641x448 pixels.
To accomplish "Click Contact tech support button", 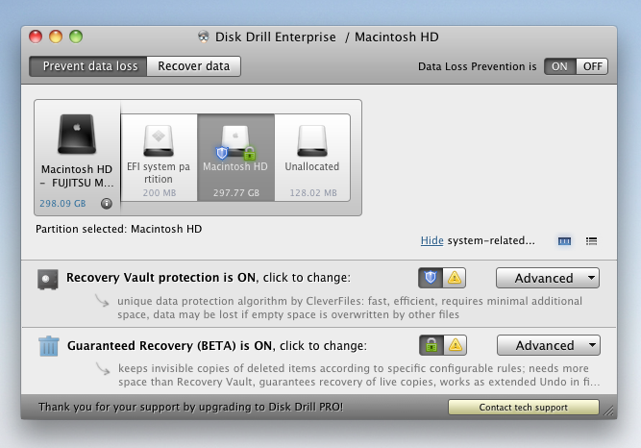I will pos(523,407).
